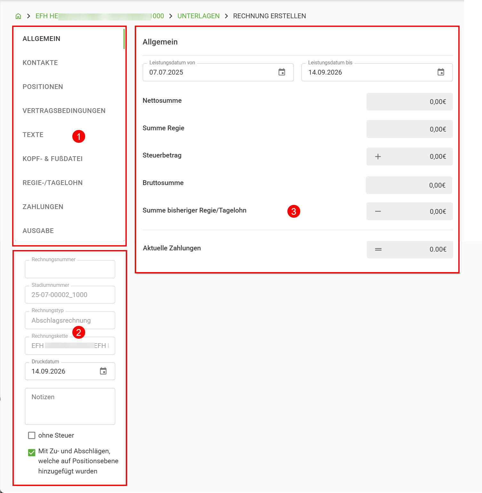Click into the Notizen text area
This screenshot has height=493, width=482.
(70, 406)
